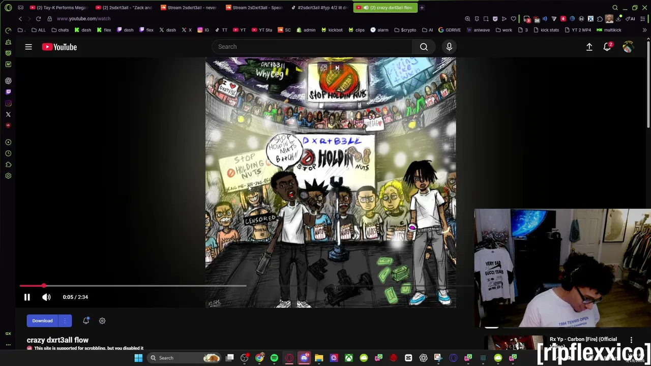Open the YouTube account avatar menu
The image size is (651, 366).
[628, 47]
